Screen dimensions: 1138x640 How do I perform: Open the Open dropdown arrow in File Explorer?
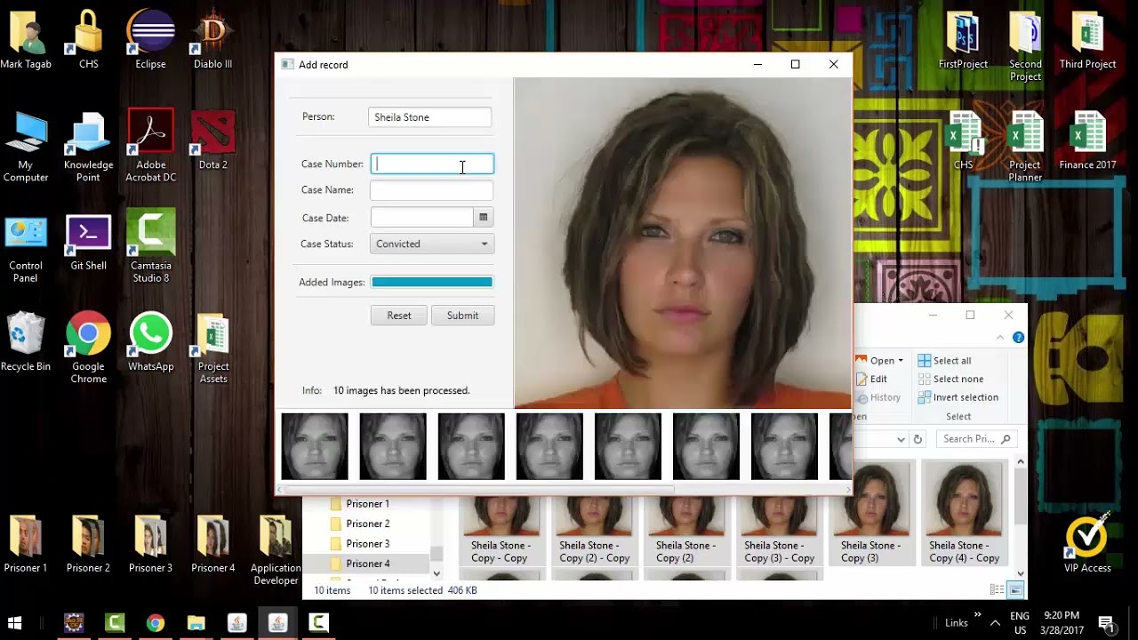click(x=901, y=361)
